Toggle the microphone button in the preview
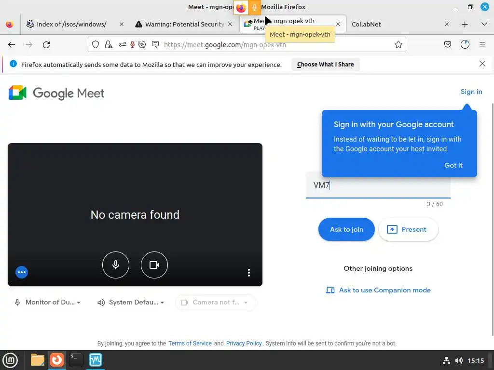This screenshot has width=494, height=370. (116, 265)
